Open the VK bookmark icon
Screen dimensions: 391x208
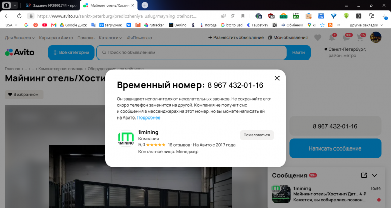pos(129,25)
